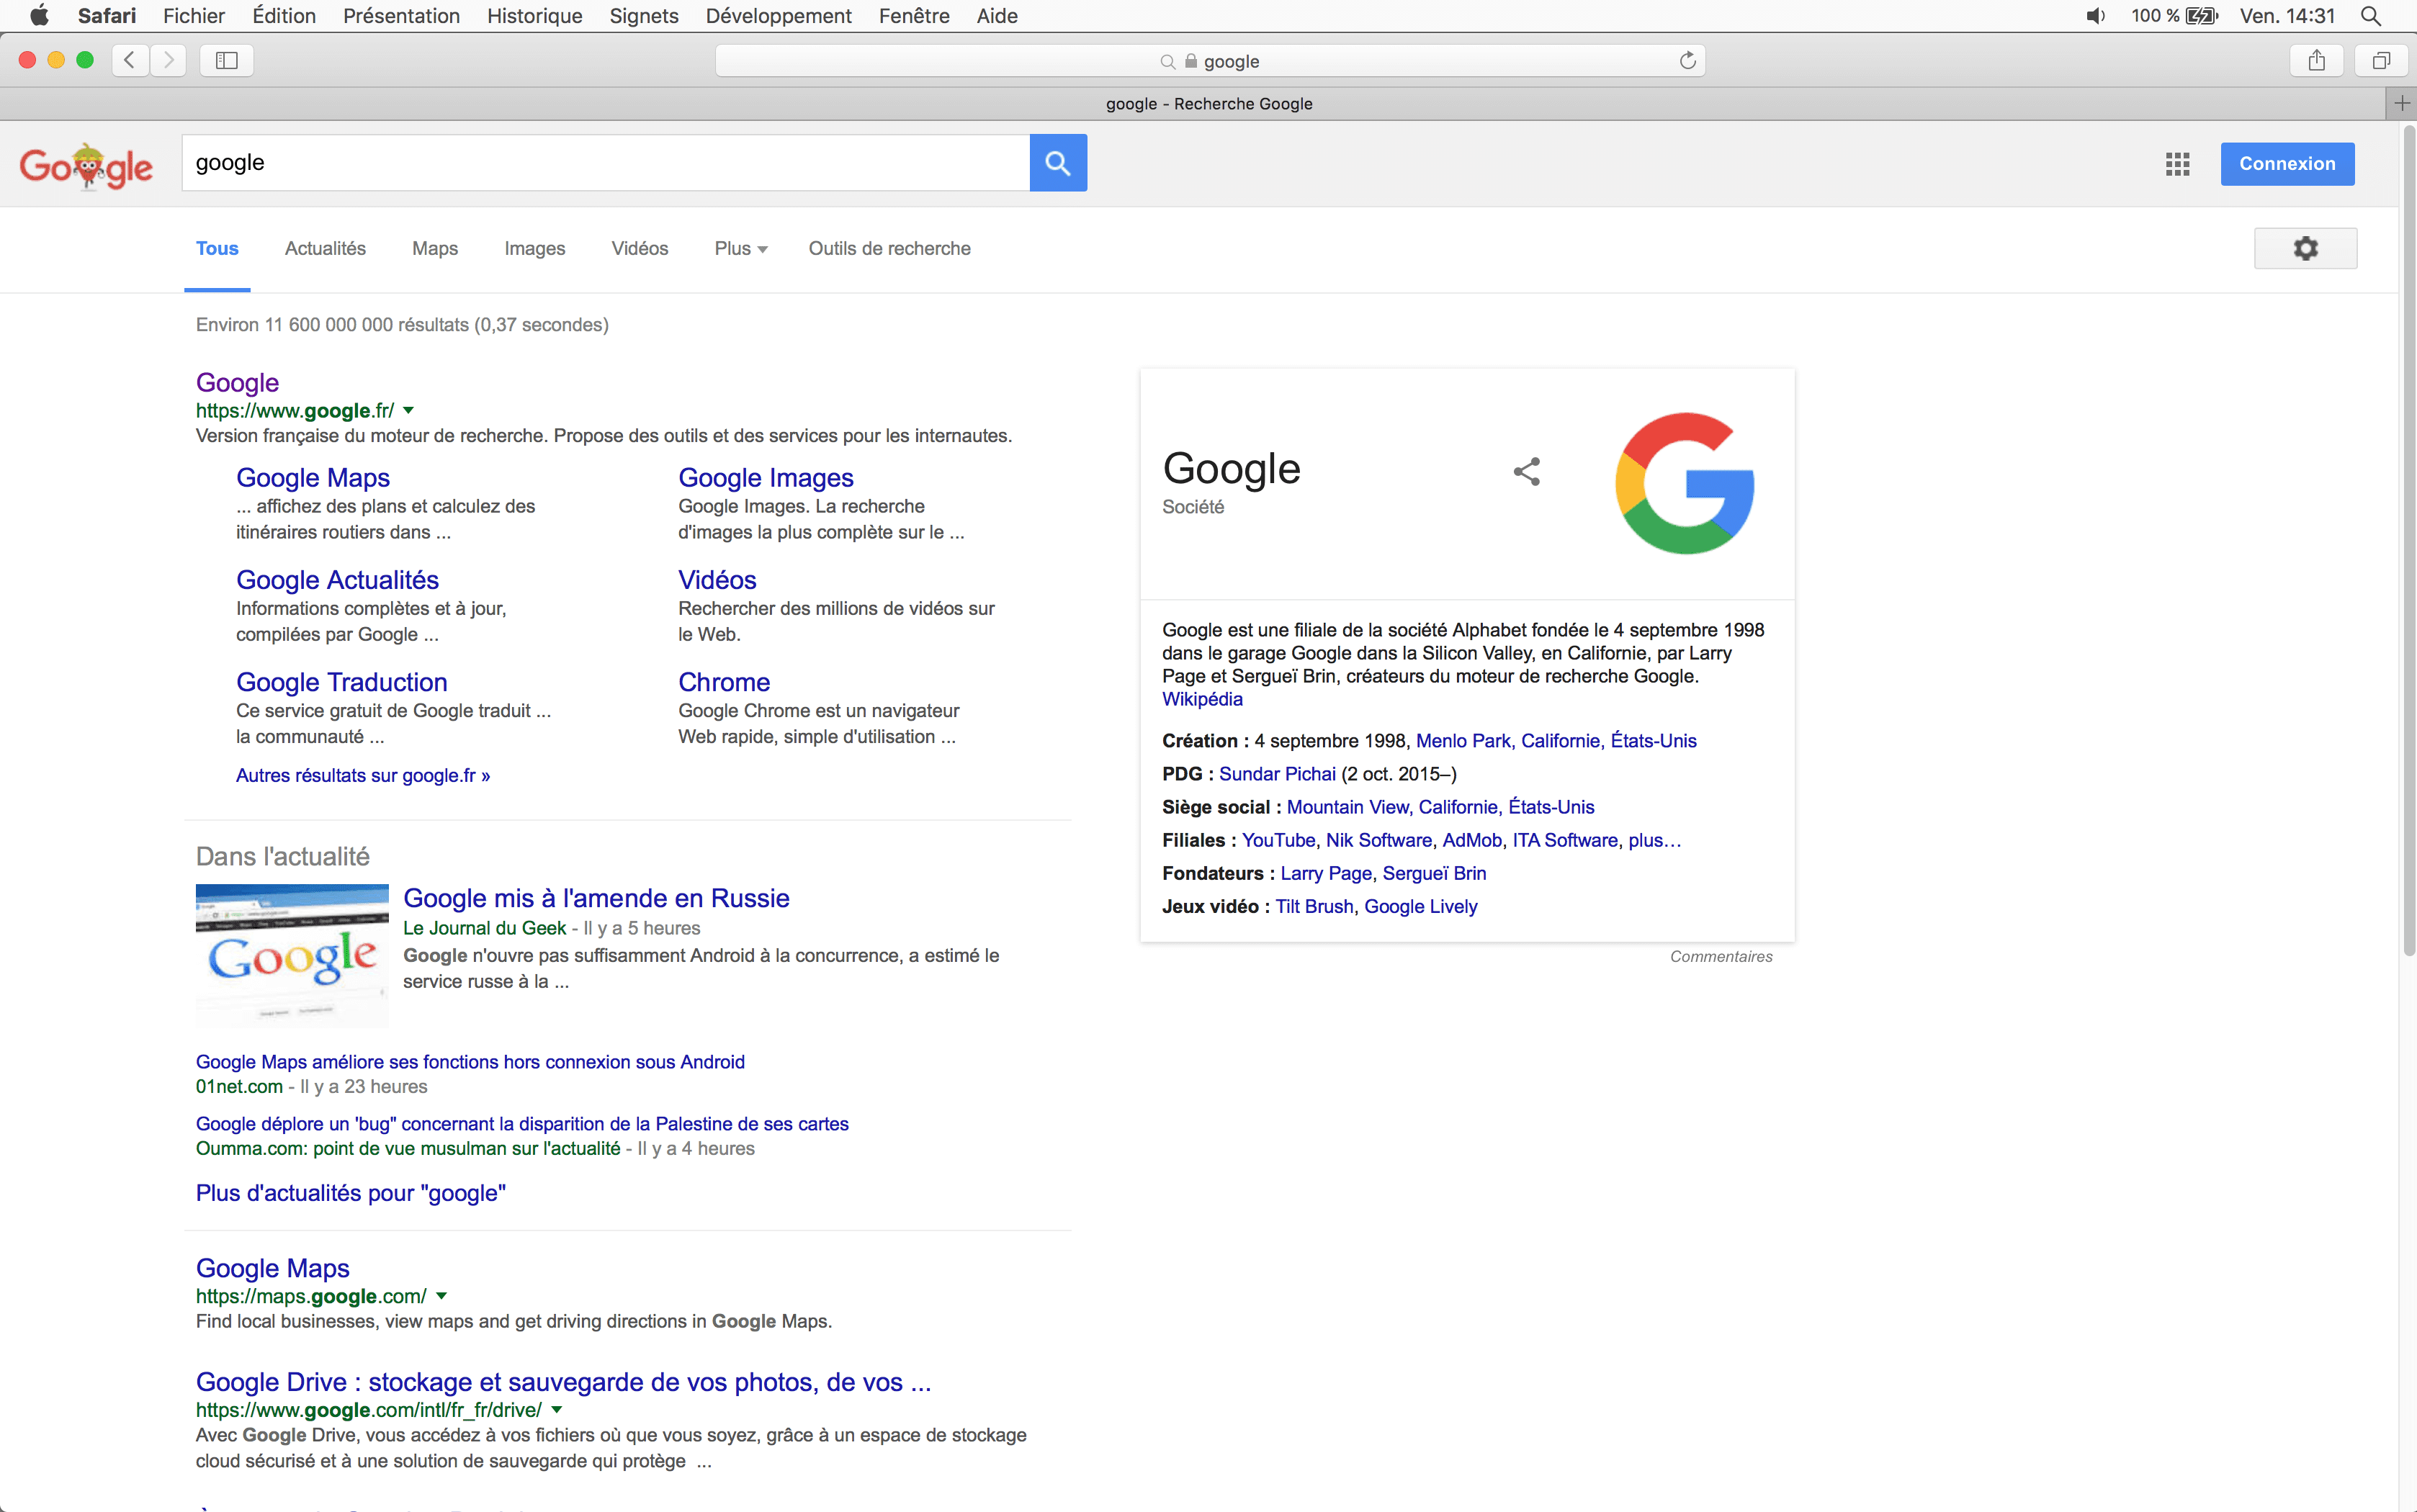Click the Connexion button
The height and width of the screenshot is (1512, 2417).
click(2286, 164)
